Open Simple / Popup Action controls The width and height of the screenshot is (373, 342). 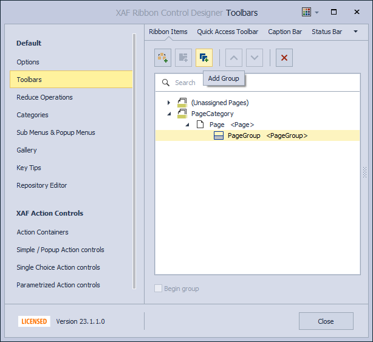[x=60, y=250]
